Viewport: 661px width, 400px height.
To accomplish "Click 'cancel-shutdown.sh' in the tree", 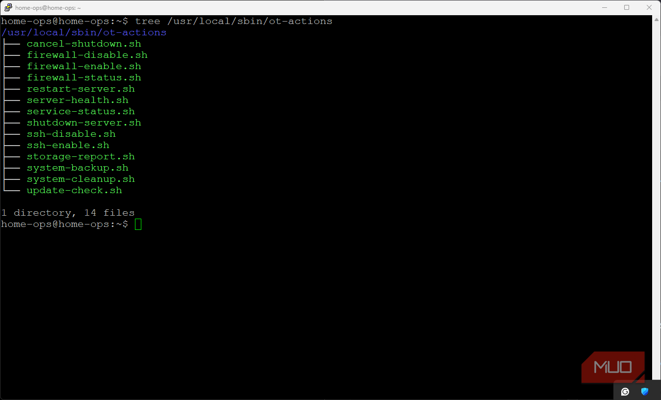I will tap(84, 44).
